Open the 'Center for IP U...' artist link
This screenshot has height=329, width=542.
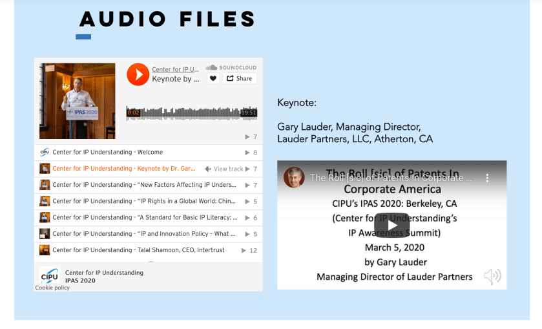point(175,69)
